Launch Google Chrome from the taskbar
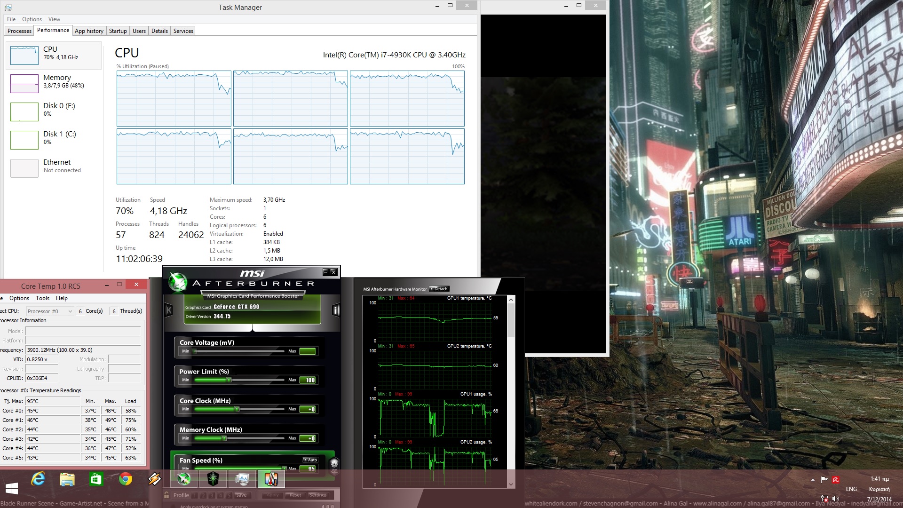This screenshot has width=903, height=508. pos(125,479)
